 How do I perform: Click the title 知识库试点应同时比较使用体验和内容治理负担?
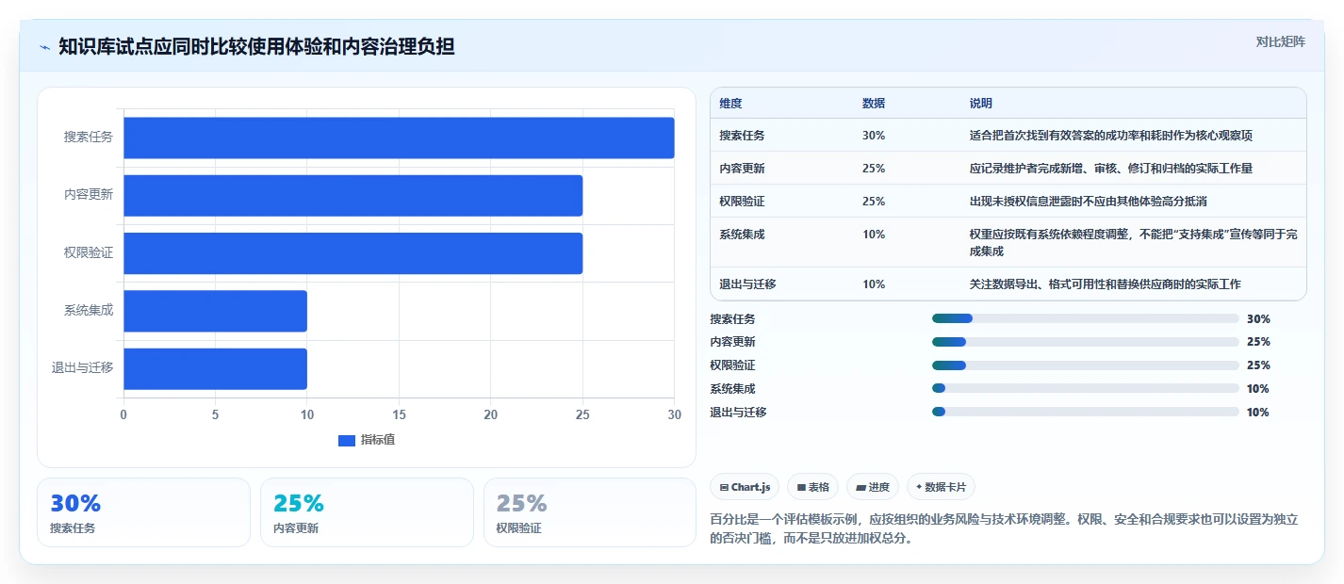256,47
